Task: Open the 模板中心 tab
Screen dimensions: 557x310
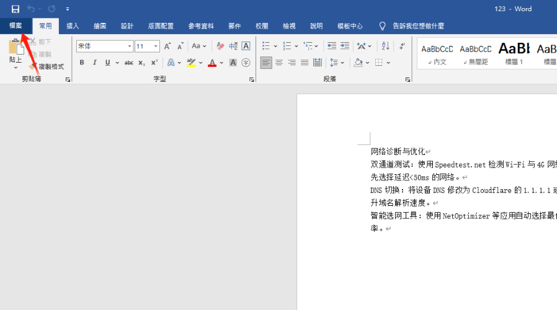Action: click(350, 26)
